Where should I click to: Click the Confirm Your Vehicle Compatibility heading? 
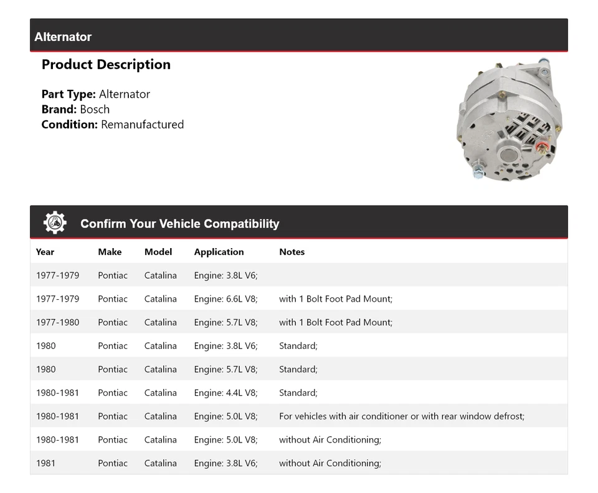coord(179,224)
